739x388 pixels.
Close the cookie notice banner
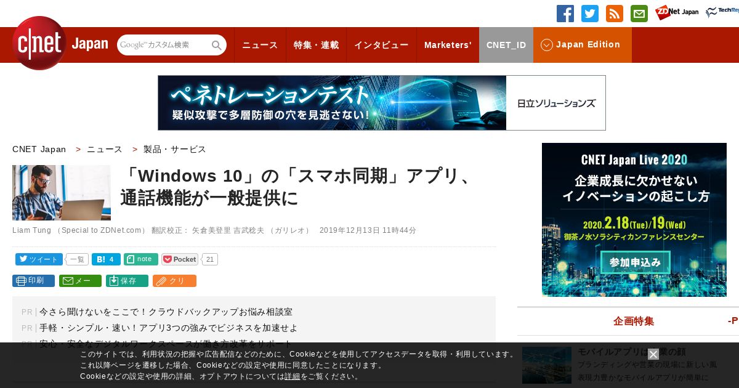coord(653,354)
